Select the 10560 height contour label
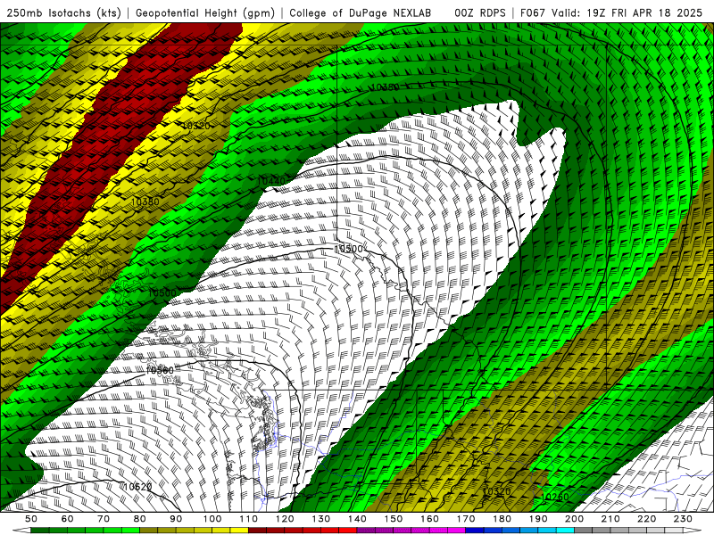Viewport: 714px width, 535px height. 161,370
